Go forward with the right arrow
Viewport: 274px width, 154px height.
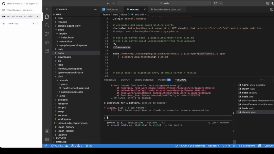(x=113, y=3)
